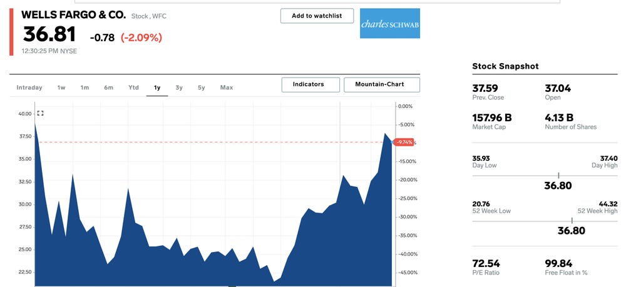Click the Stock Snapshot heading

(505, 66)
